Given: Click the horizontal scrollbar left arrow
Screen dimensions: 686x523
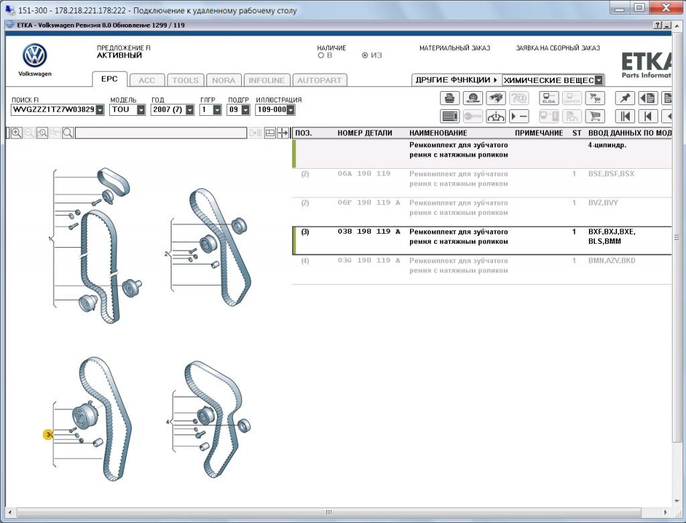Looking at the screenshot, I should point(9,512).
